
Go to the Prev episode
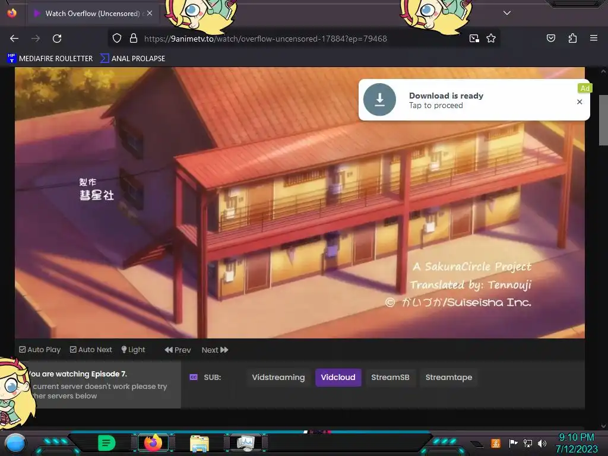coord(178,350)
